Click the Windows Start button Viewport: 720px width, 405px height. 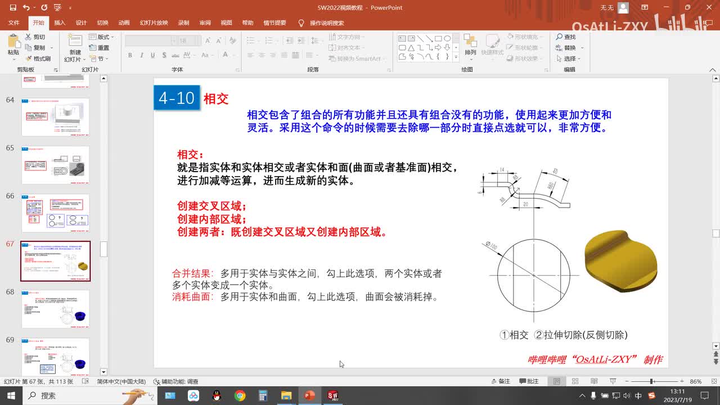(11, 395)
